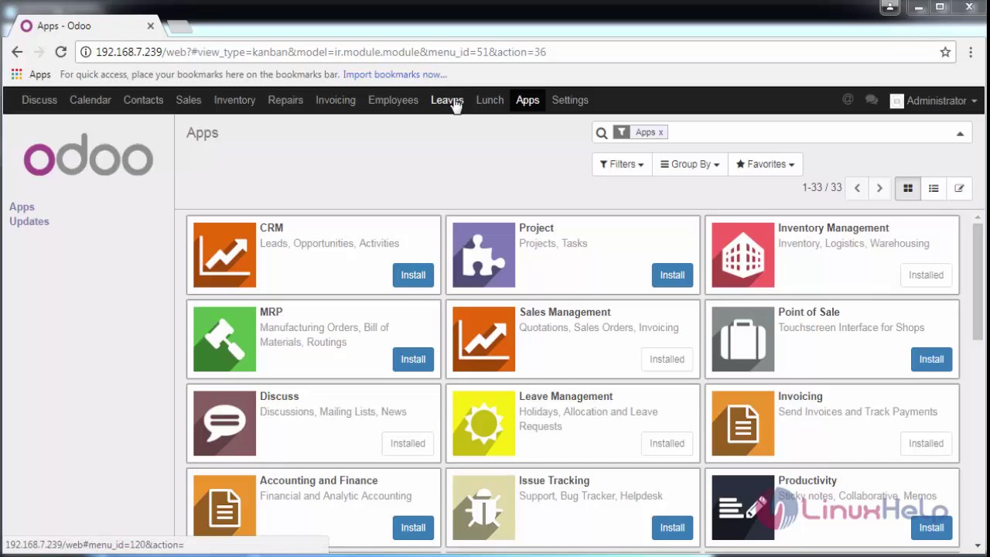Open the Employees menu
The width and height of the screenshot is (990, 557).
[x=393, y=100]
